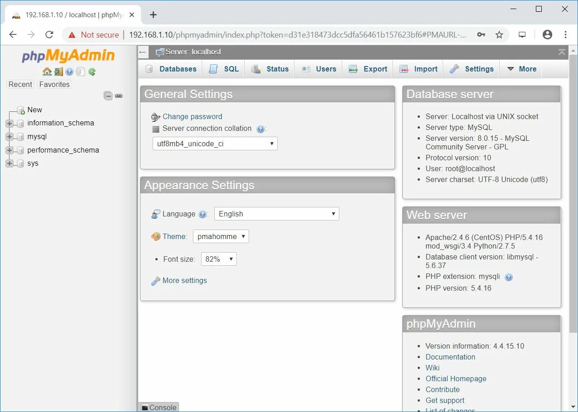The width and height of the screenshot is (578, 412).
Task: Open the Status tab
Action: (x=270, y=69)
